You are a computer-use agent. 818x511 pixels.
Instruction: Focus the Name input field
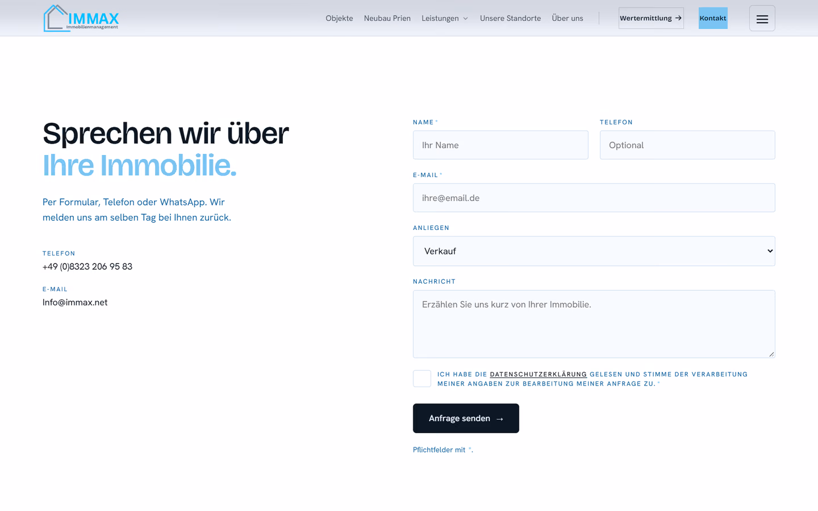click(x=500, y=145)
